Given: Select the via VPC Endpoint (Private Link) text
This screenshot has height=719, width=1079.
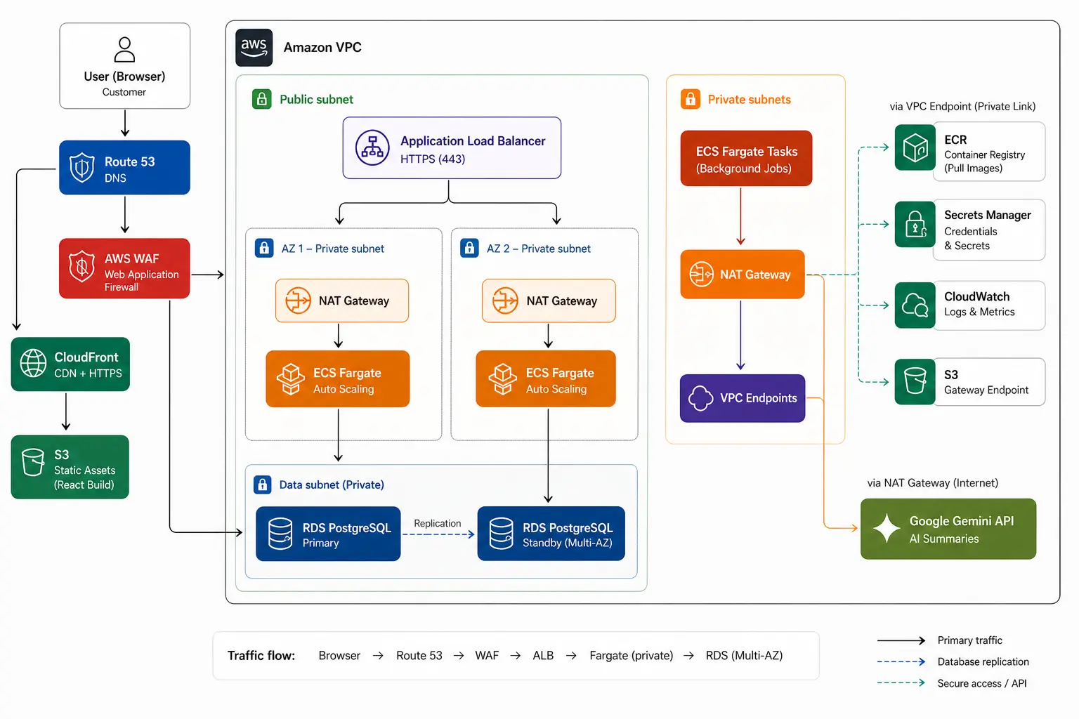Looking at the screenshot, I should tap(962, 107).
